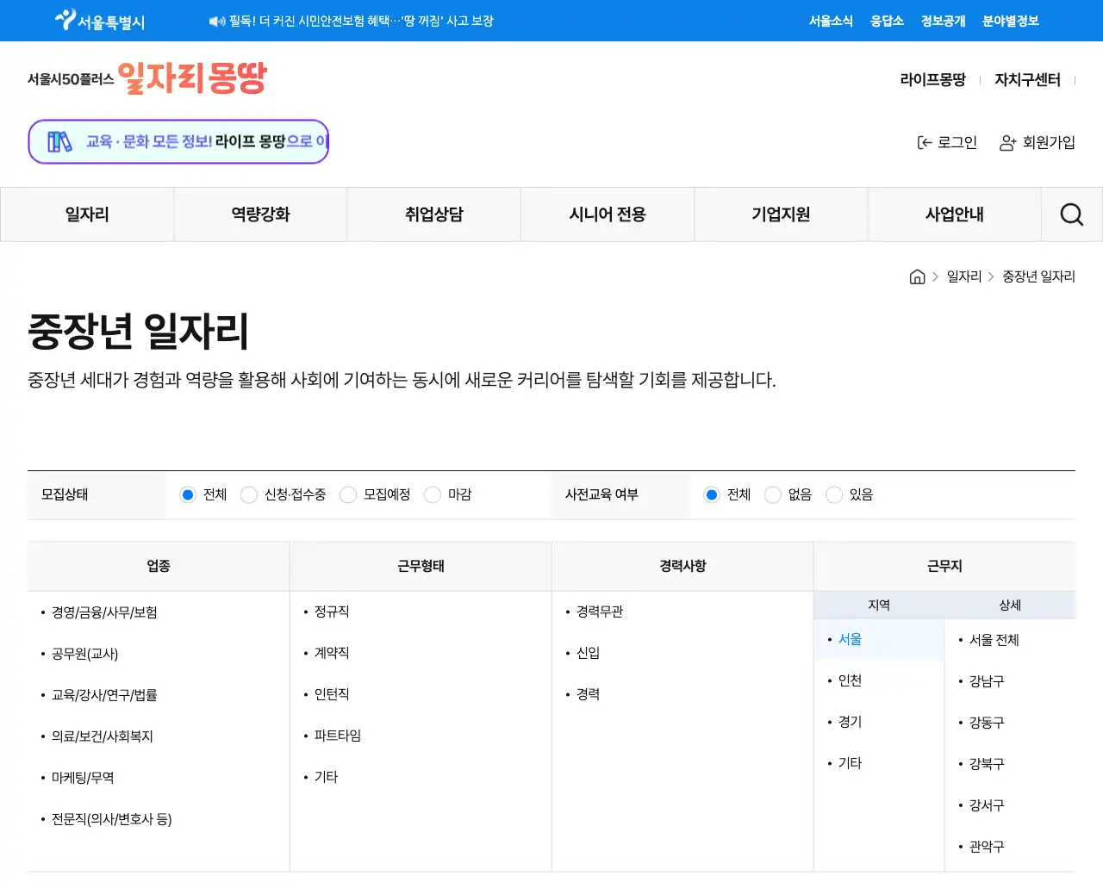Open the 시니어 전용 menu
Image resolution: width=1103 pixels, height=882 pixels.
click(608, 214)
